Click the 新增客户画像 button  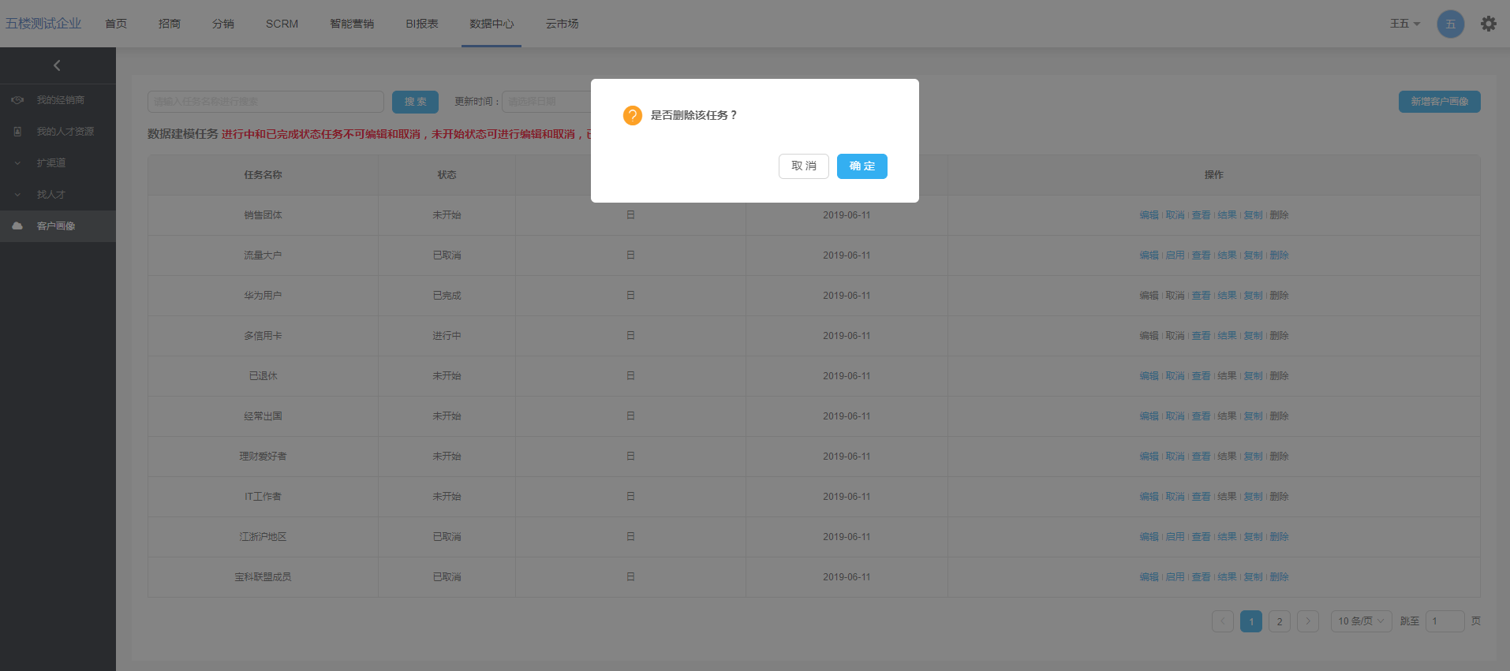pyautogui.click(x=1439, y=102)
